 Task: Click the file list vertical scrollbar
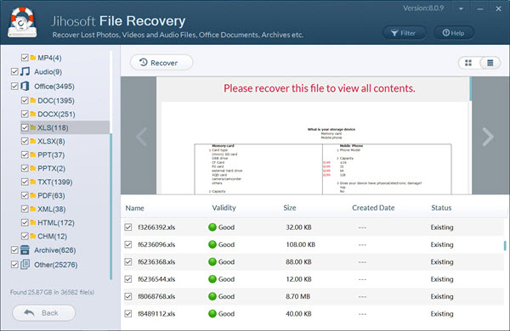[x=505, y=245]
